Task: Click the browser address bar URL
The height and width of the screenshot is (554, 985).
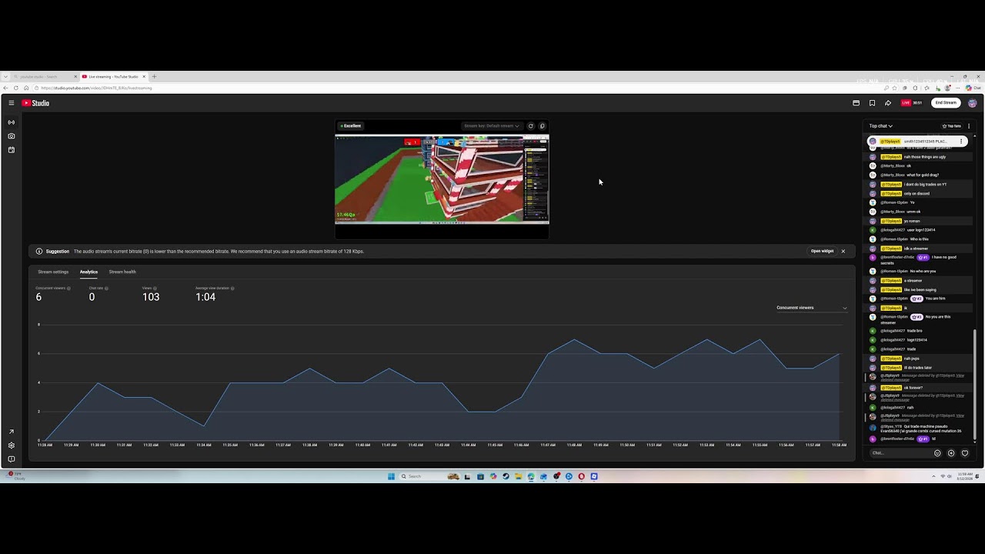Action: tap(97, 88)
